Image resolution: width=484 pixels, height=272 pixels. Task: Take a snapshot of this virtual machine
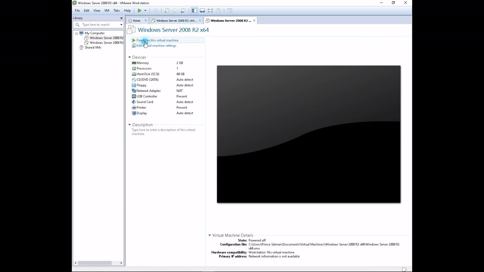[167, 11]
